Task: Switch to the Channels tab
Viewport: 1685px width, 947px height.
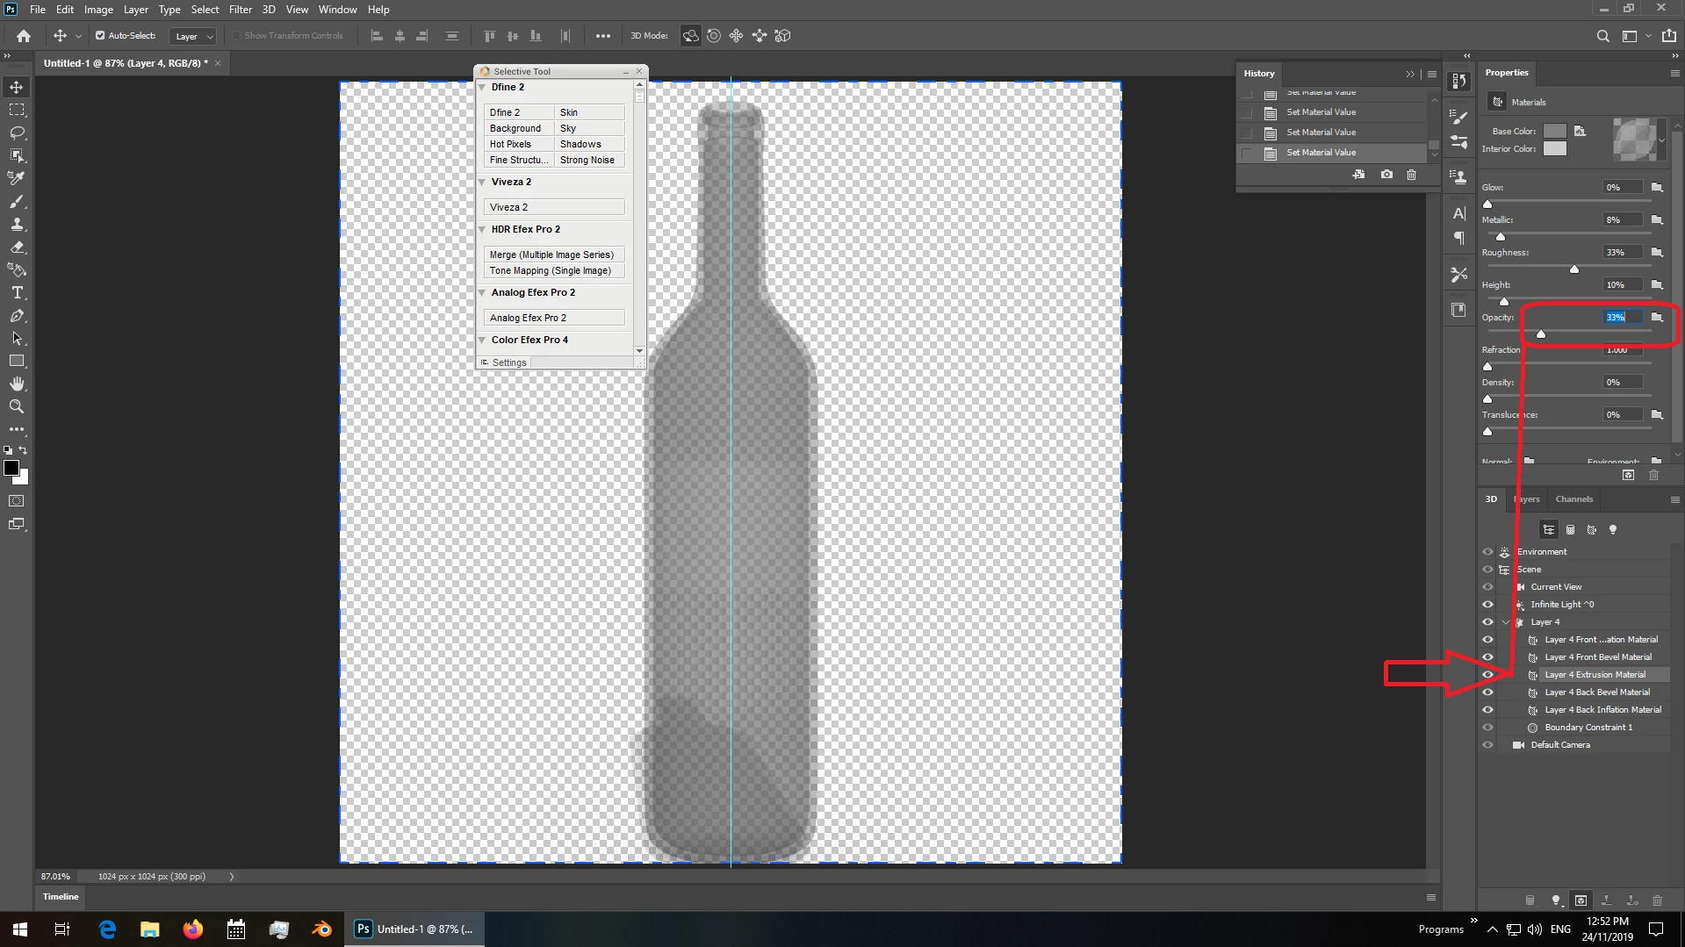Action: pos(1573,499)
